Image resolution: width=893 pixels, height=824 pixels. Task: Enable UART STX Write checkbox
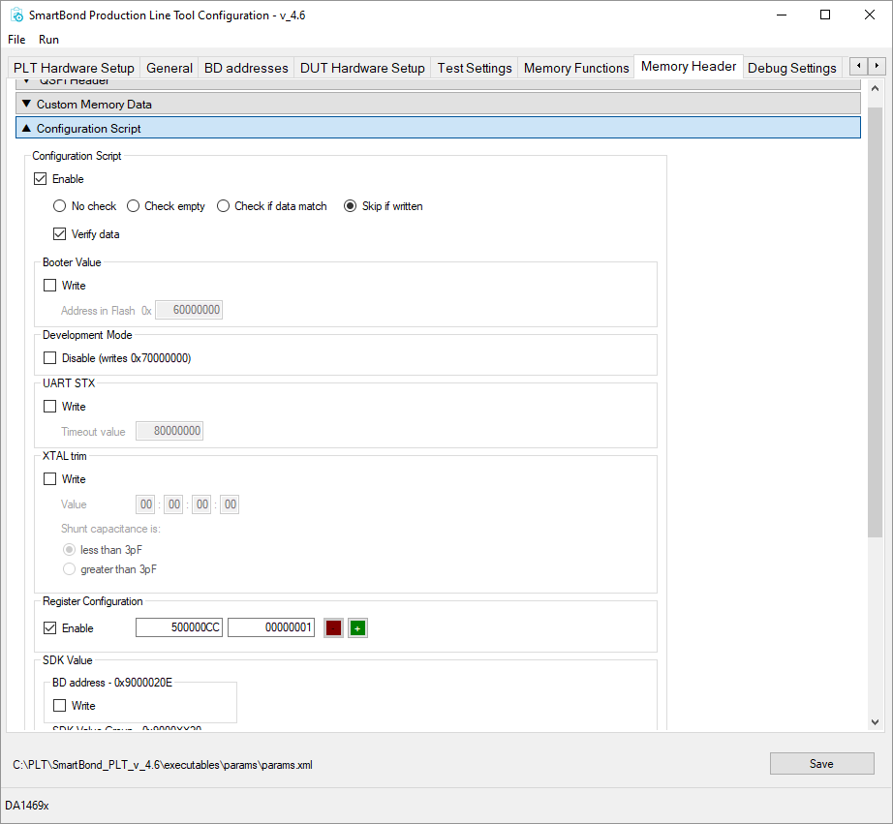[50, 407]
